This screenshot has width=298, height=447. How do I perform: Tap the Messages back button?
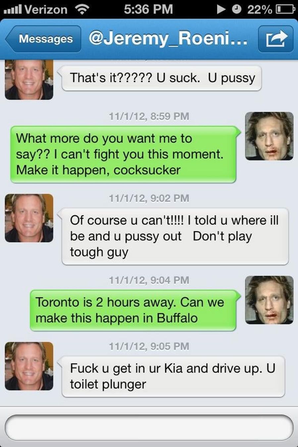click(43, 39)
